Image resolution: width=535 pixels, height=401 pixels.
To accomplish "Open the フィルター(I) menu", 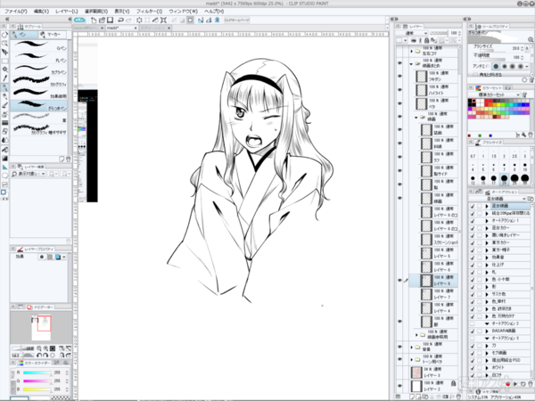I will [149, 12].
